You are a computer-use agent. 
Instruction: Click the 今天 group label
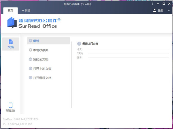tap(79, 49)
